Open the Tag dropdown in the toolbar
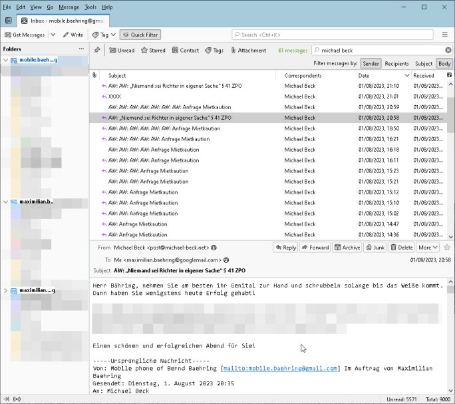The width and height of the screenshot is (455, 404). (104, 35)
